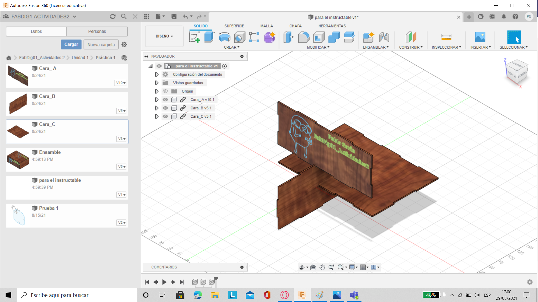Click the Nueva carpeta button
Viewport: 538px width, 302px height.
101,44
